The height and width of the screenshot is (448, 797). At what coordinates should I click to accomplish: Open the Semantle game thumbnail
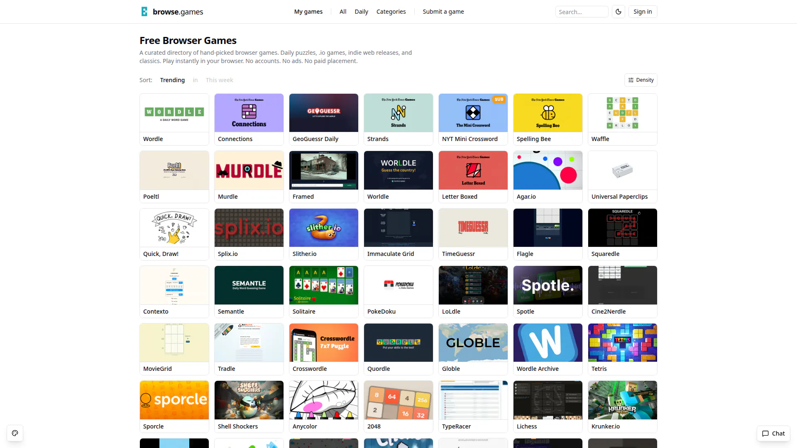tap(249, 285)
